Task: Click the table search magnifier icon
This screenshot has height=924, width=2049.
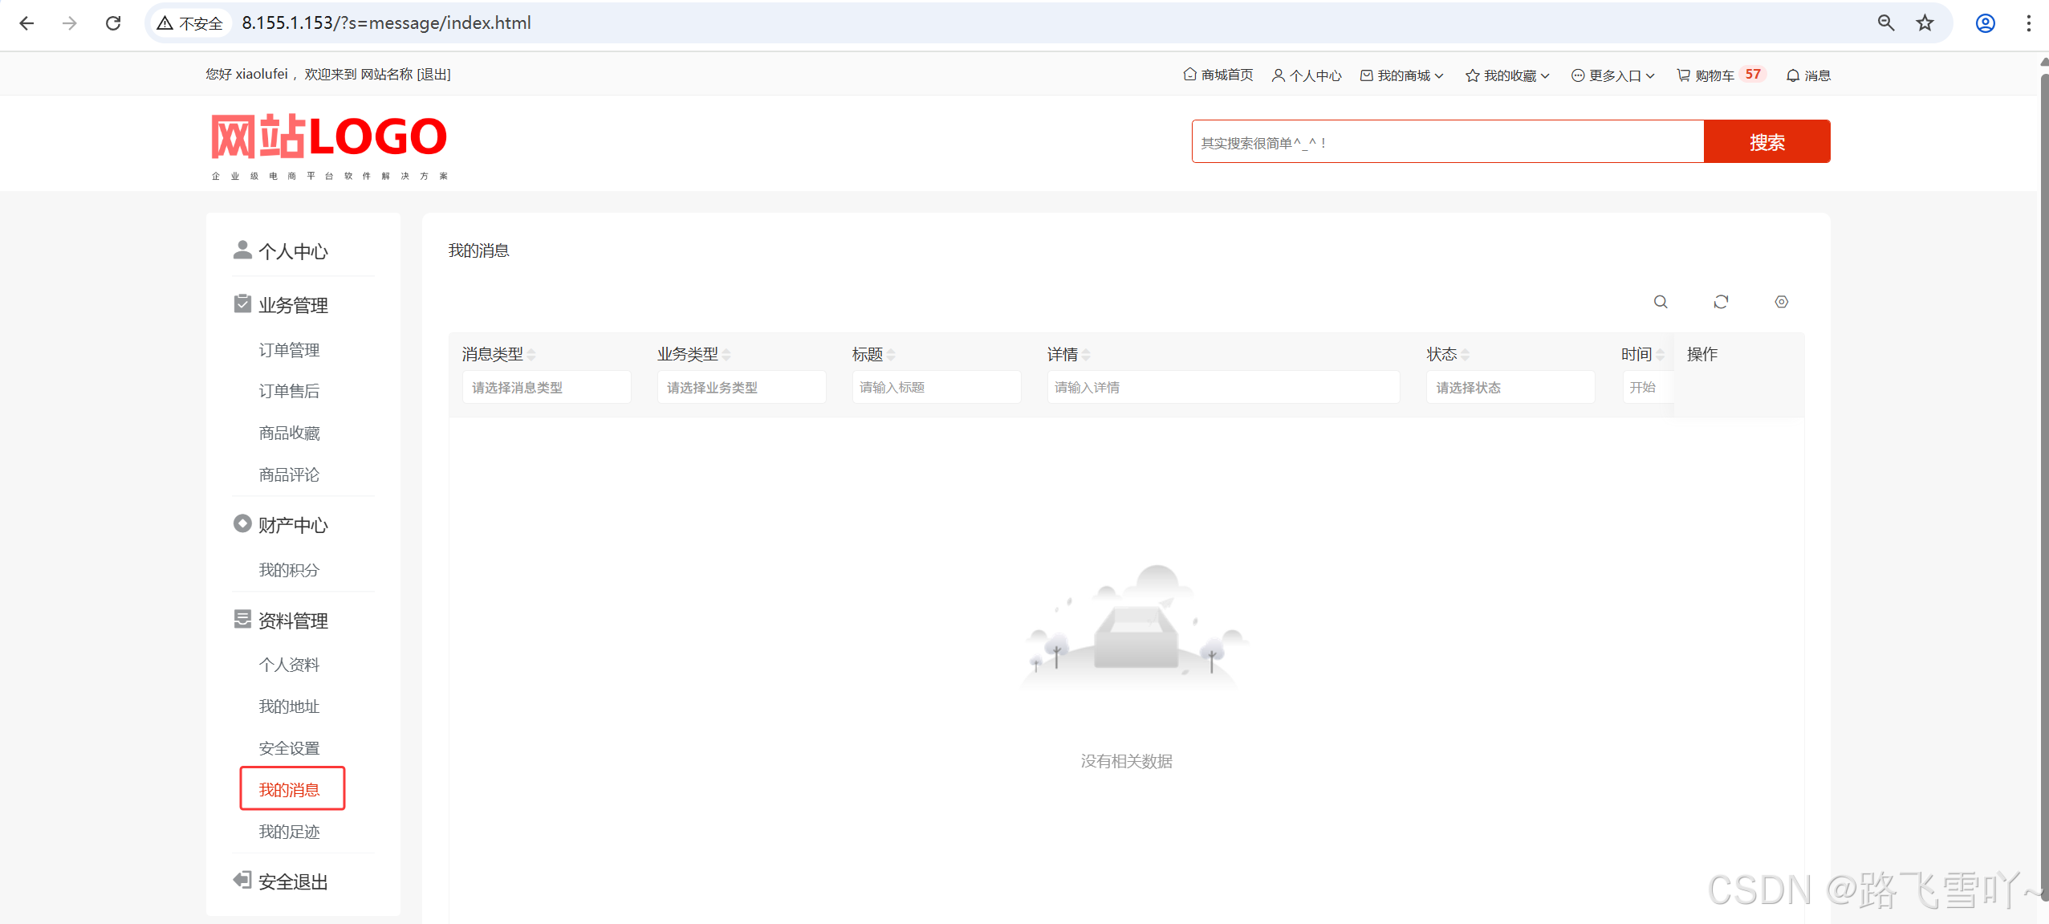Action: [x=1661, y=302]
